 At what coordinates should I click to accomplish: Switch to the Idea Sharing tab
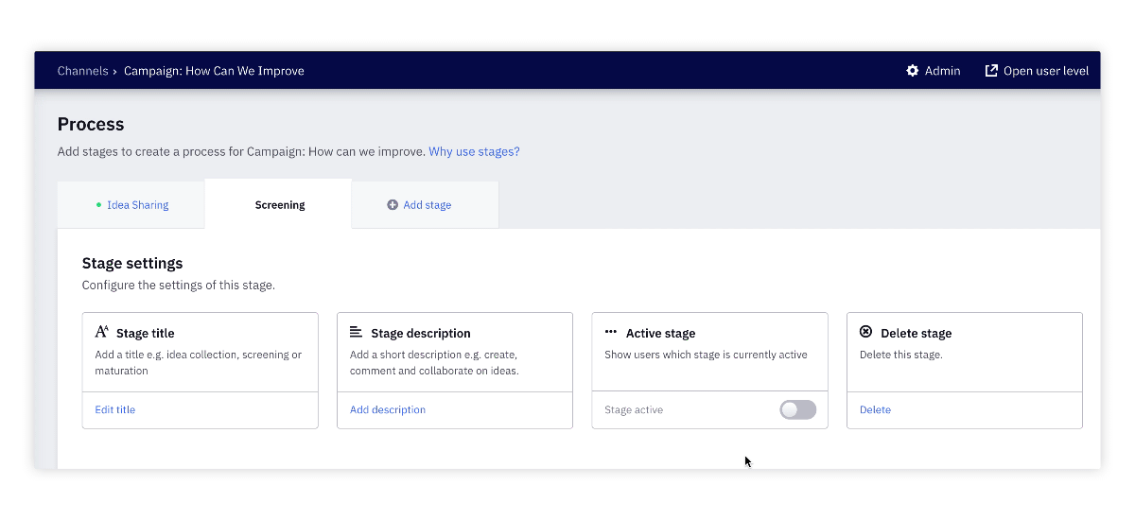(x=131, y=205)
